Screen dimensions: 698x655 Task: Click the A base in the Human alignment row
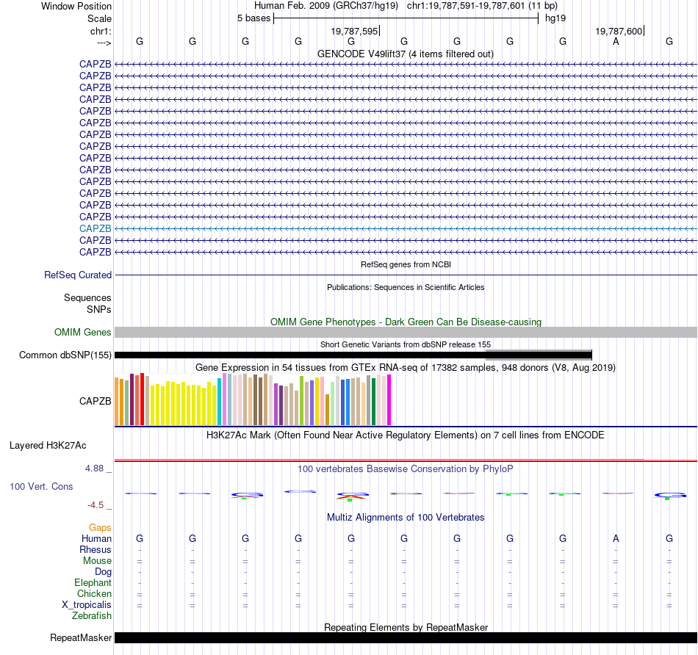point(616,538)
